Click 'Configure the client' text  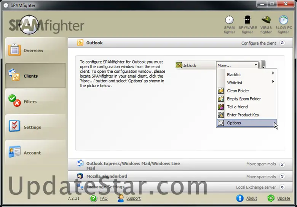(x=259, y=43)
